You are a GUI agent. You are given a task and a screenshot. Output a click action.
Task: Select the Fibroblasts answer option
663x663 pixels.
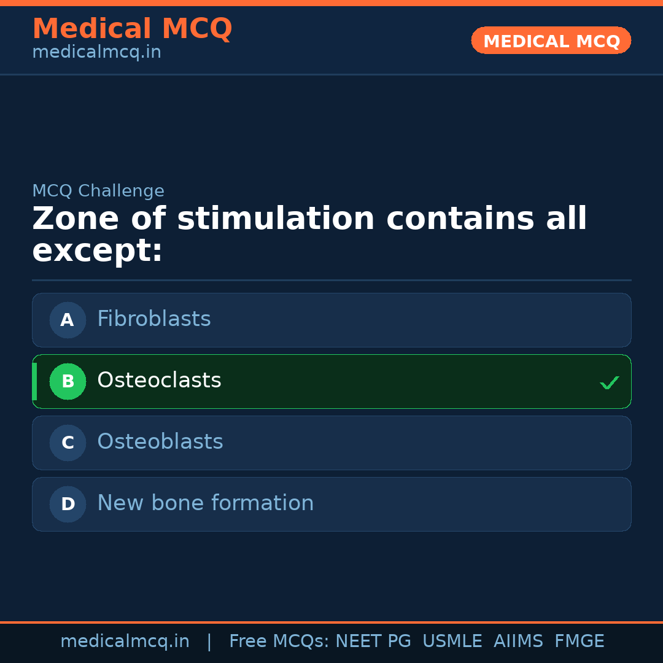point(331,320)
